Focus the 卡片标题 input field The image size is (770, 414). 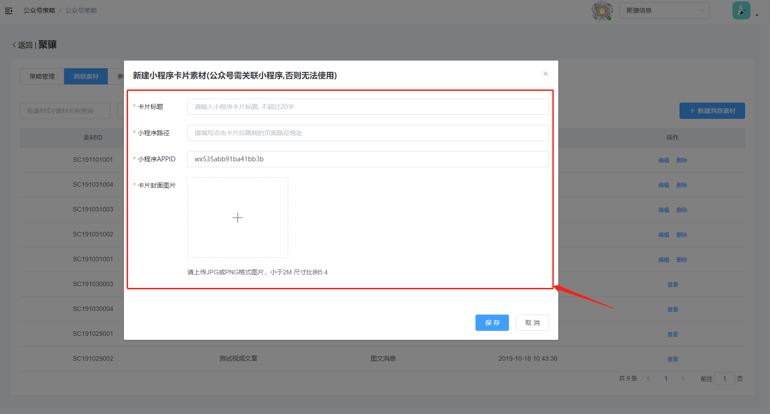[368, 107]
